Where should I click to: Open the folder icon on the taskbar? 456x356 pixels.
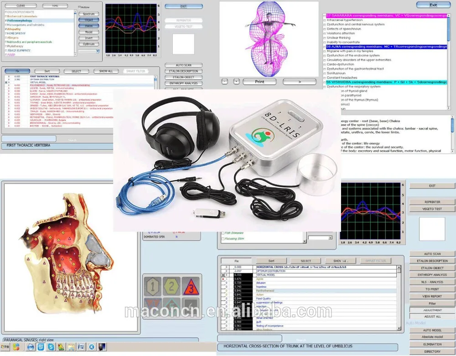(71, 347)
